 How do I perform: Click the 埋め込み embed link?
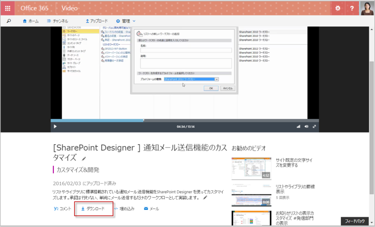[x=124, y=209]
